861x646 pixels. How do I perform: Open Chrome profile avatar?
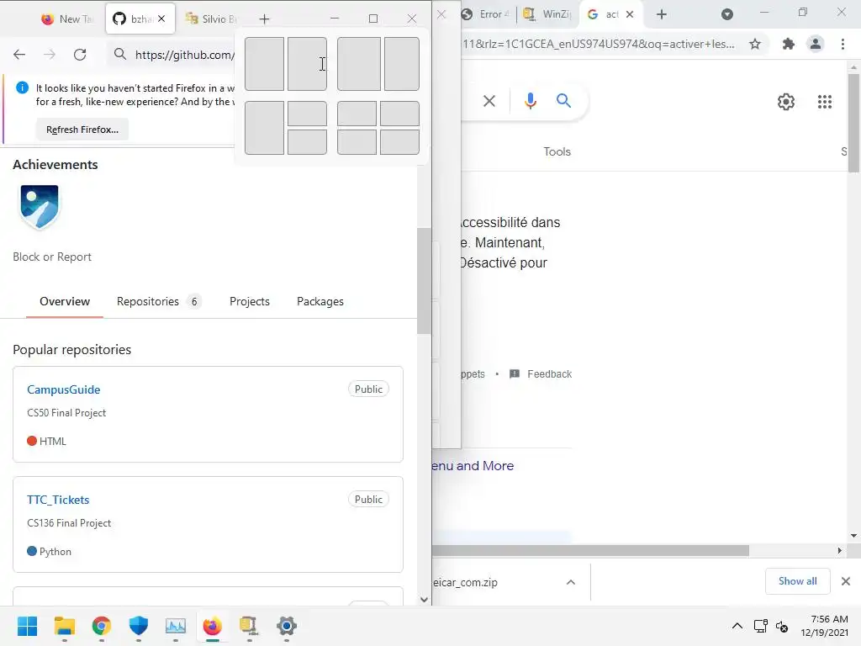pyautogui.click(x=816, y=44)
